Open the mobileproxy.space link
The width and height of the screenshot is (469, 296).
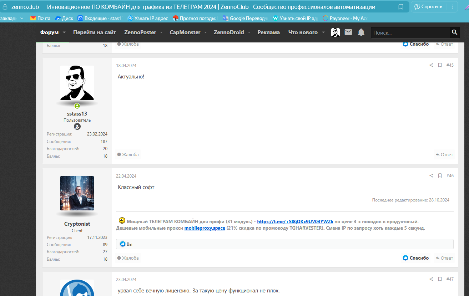205,228
